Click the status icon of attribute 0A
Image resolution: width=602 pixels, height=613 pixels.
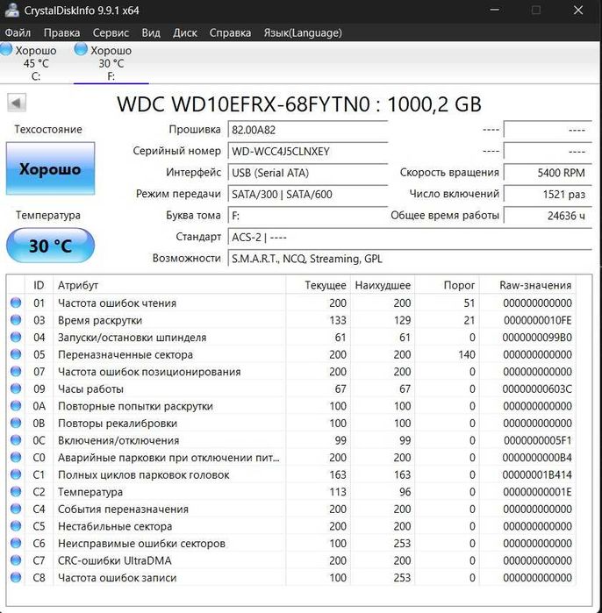coord(16,406)
